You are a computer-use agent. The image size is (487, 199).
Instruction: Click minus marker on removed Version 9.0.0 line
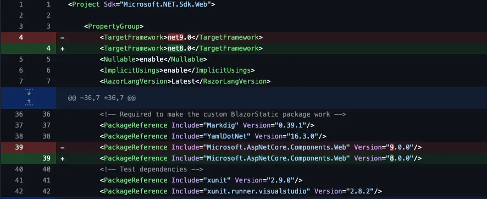(63, 147)
